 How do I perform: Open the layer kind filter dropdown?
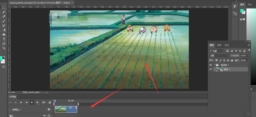click(217, 51)
